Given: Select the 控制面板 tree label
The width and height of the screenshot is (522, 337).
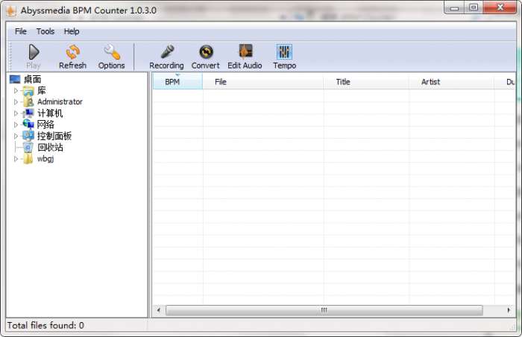Looking at the screenshot, I should coord(54,136).
